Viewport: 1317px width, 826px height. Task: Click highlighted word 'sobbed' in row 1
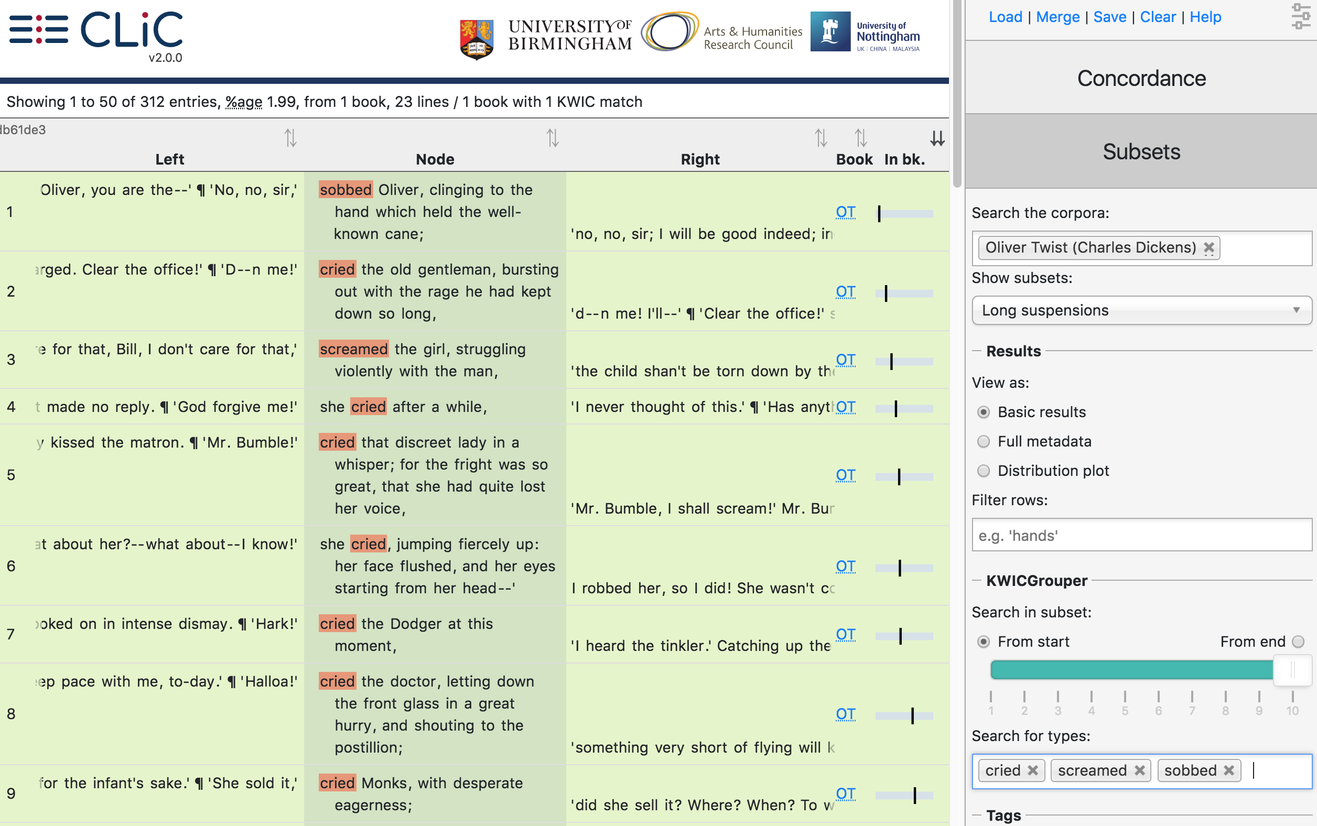pos(346,190)
